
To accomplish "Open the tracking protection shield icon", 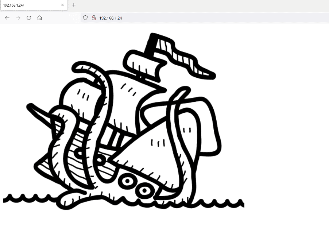I will (x=85, y=18).
